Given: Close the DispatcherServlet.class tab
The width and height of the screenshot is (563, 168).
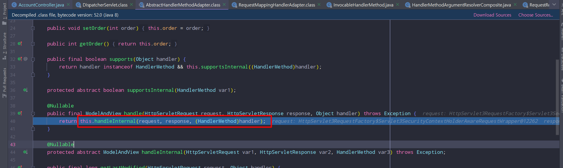Looking at the screenshot, I should 131,4.
